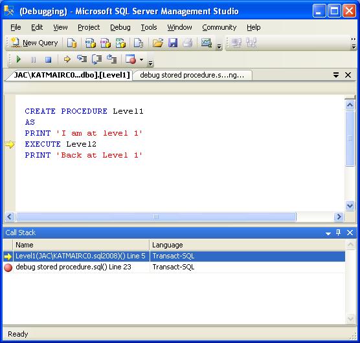Close the Call Stack panel
This screenshot has height=343, width=360.
350,233
